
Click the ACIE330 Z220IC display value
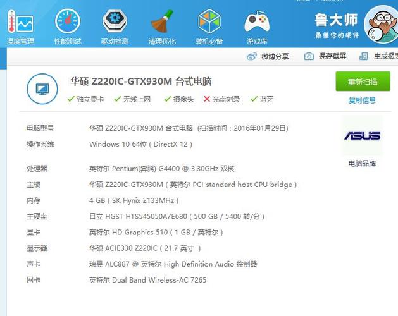[x=145, y=248]
